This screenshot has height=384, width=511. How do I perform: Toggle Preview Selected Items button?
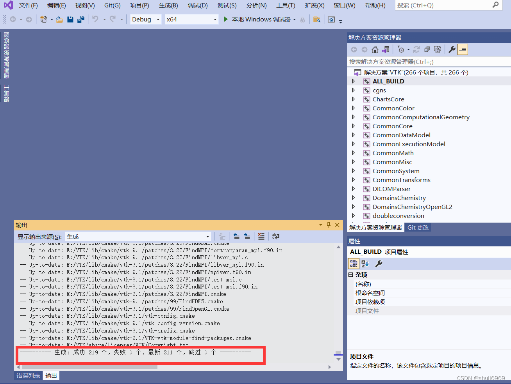[463, 50]
